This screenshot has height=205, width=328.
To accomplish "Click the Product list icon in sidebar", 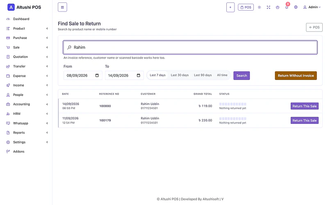I will pyautogui.click(x=8, y=28).
